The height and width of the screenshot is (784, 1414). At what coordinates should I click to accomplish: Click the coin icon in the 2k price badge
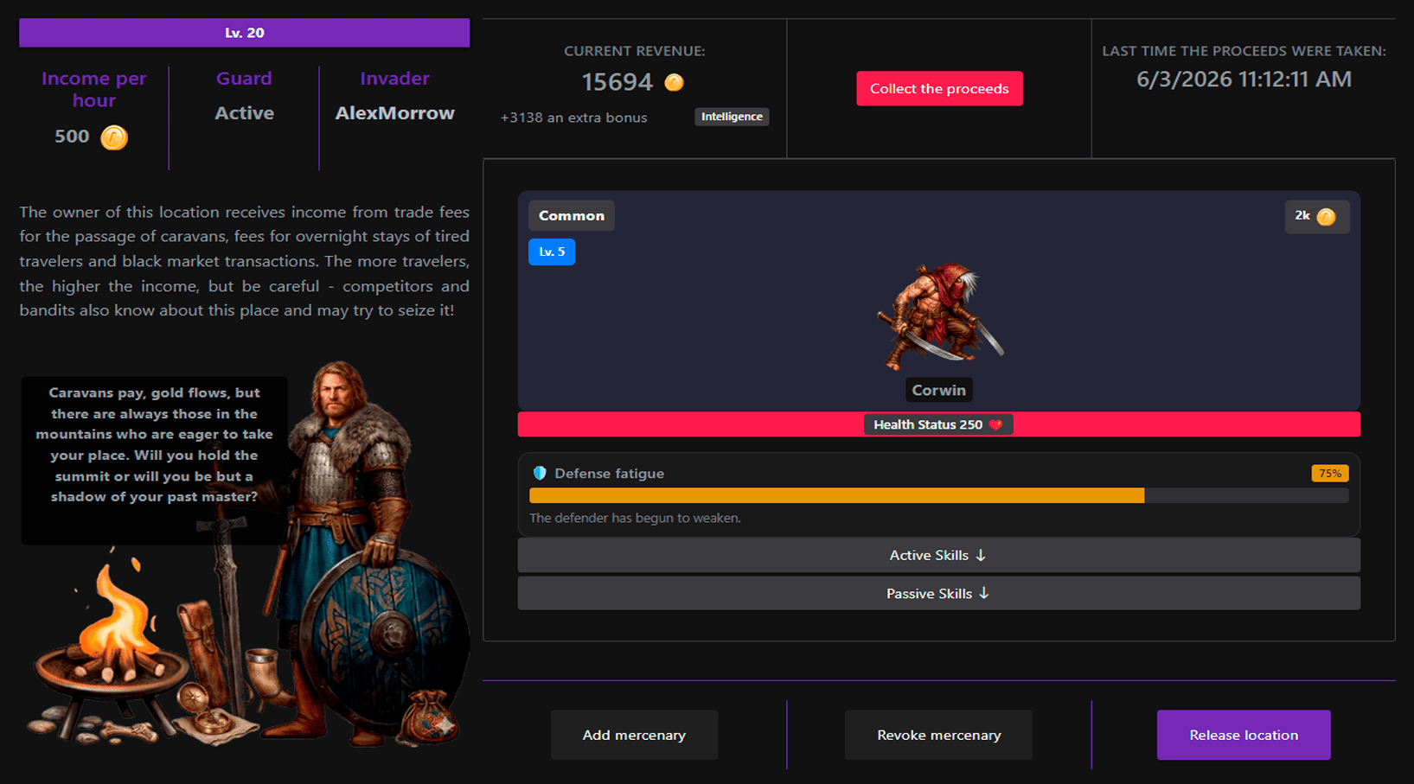pos(1326,217)
